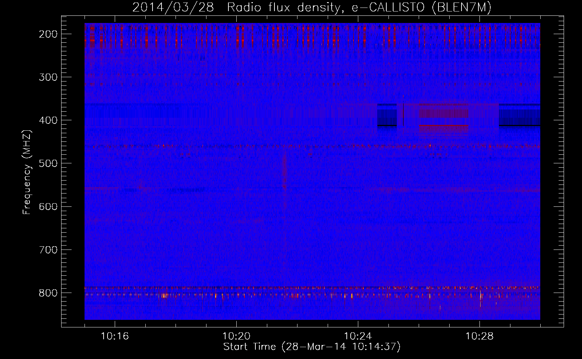The image size is (582, 359).
Task: Click the 600 frequency tick label
Action: point(48,206)
